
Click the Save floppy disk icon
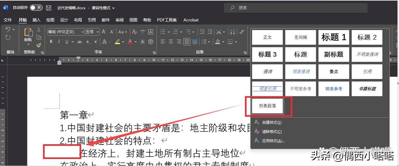click(x=49, y=8)
